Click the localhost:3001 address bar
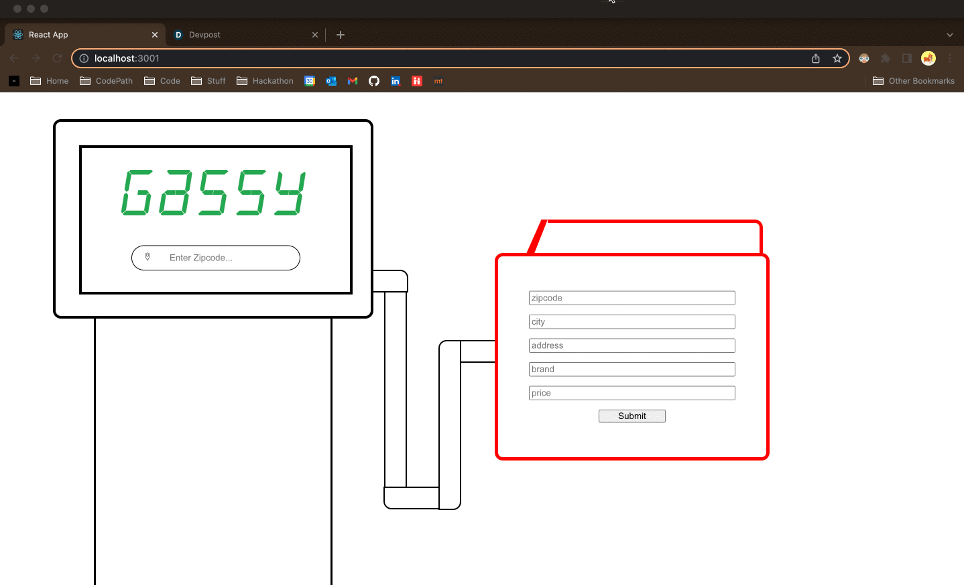964x585 pixels. tap(461, 58)
